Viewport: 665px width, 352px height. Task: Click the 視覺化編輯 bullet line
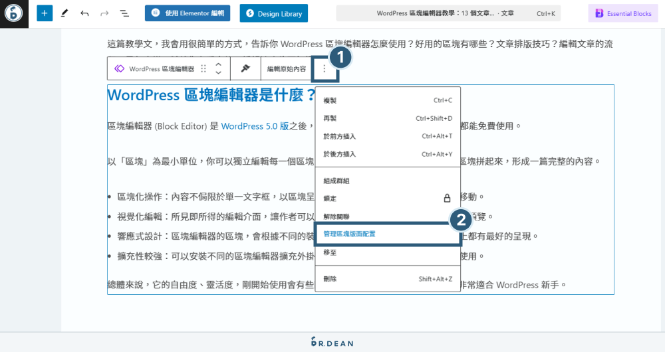click(x=216, y=217)
